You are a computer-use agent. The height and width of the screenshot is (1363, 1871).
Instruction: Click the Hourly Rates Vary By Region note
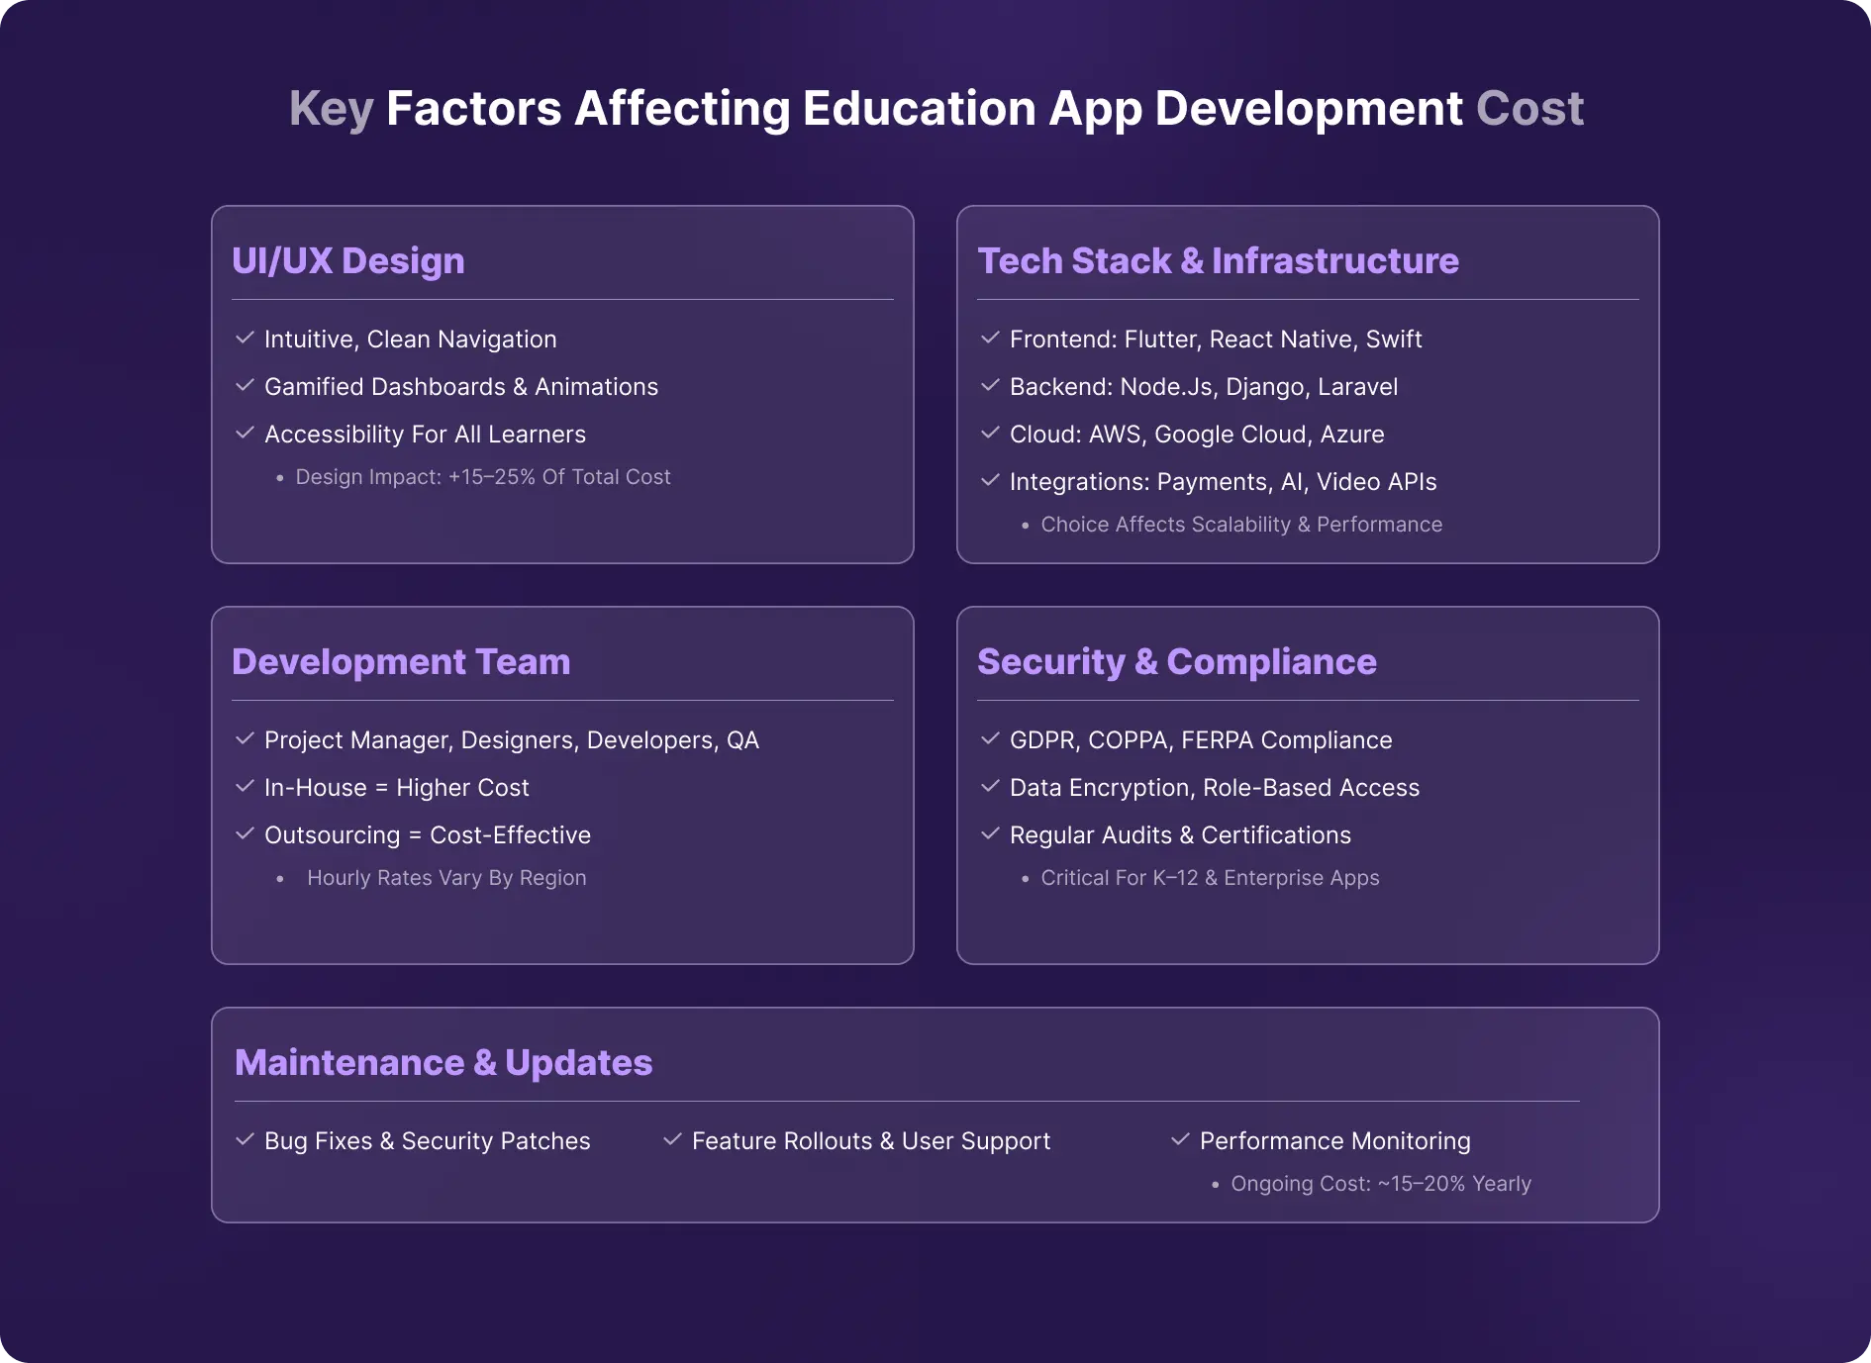(x=445, y=878)
